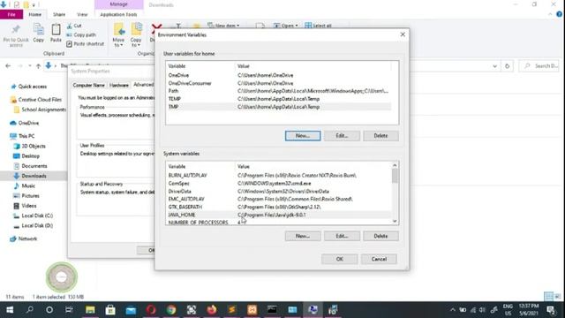Select TEMP user variable row
This screenshot has width=565, height=318.
click(x=278, y=99)
